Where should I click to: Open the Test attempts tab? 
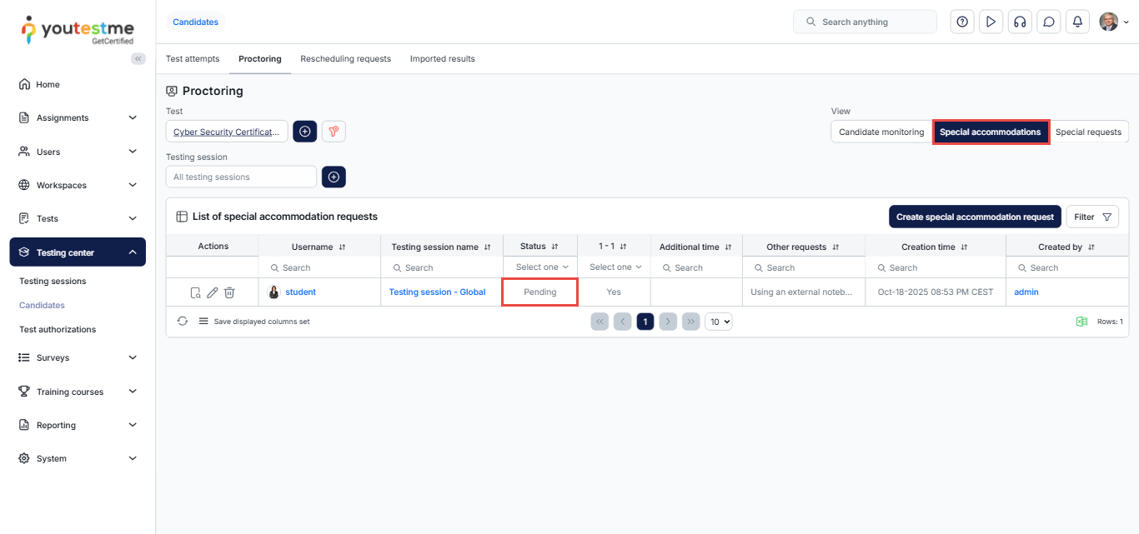[193, 59]
